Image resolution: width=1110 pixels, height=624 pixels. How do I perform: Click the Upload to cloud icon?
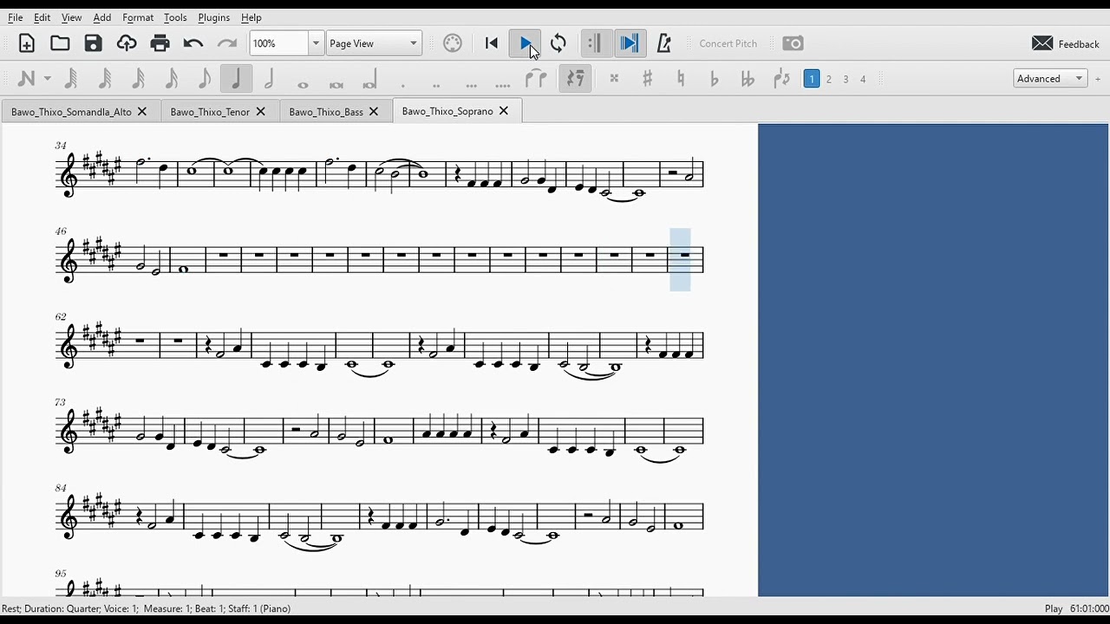tap(127, 43)
